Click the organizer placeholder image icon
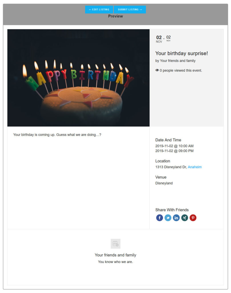Screen dimensions: 231x293 (115, 244)
